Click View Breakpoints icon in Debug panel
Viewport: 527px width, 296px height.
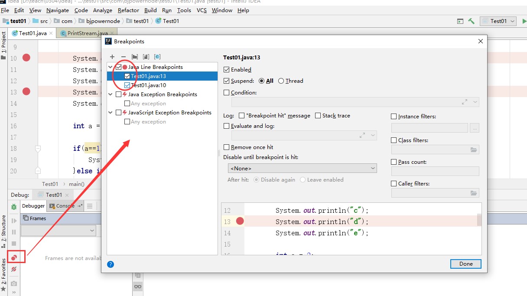[x=14, y=257]
